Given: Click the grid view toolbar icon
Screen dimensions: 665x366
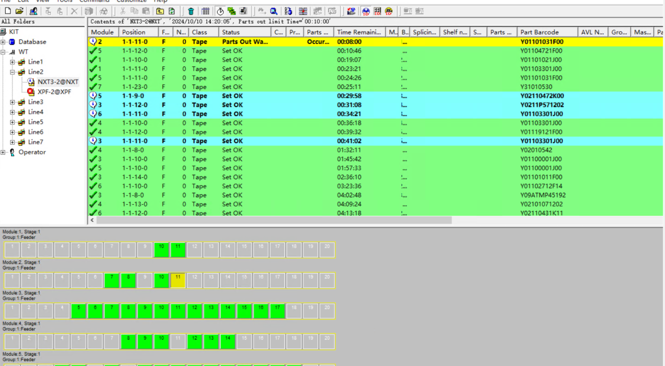Looking at the screenshot, I should click(x=206, y=11).
